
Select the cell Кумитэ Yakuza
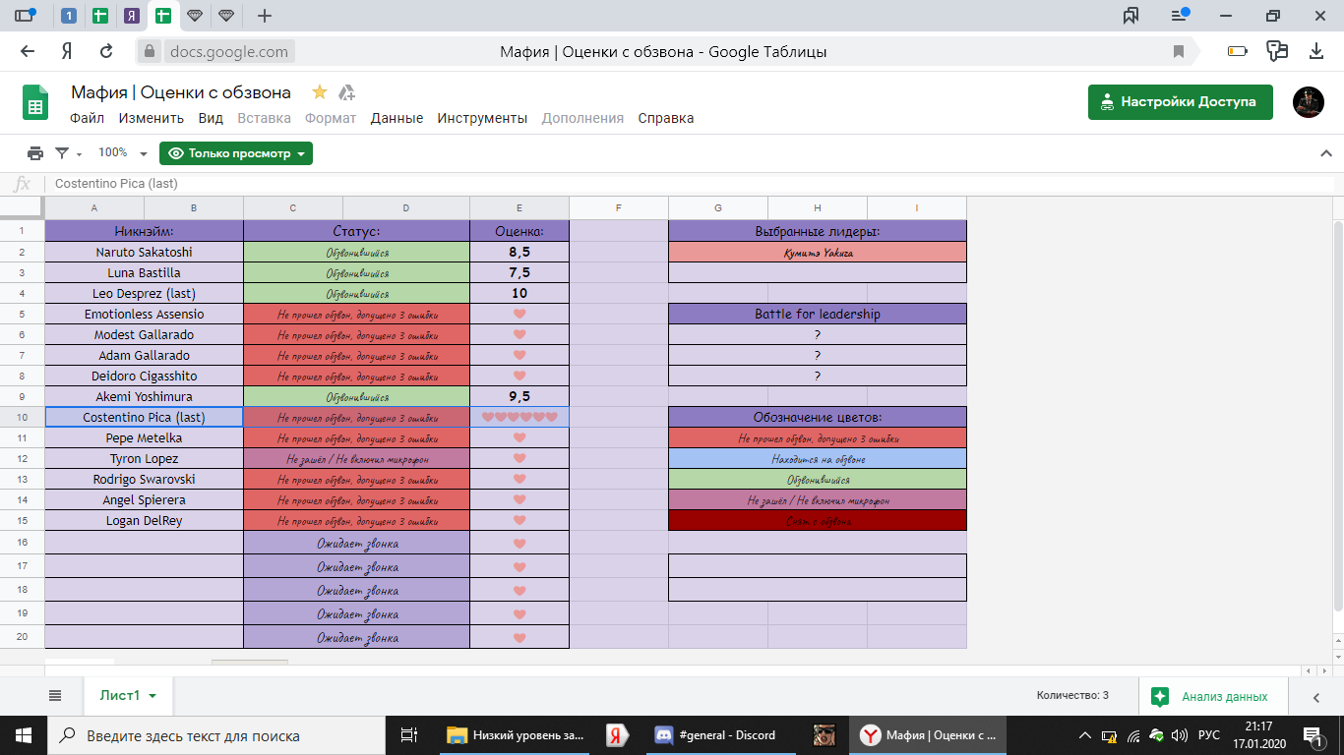pyautogui.click(x=818, y=252)
